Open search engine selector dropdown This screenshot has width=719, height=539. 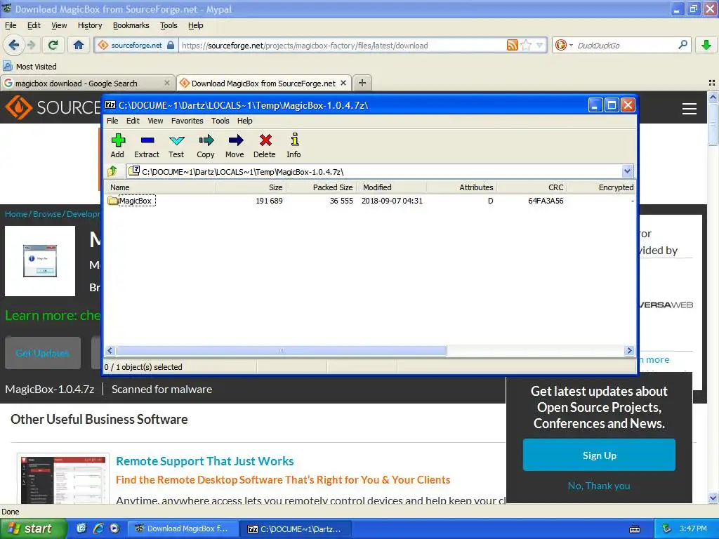(564, 45)
